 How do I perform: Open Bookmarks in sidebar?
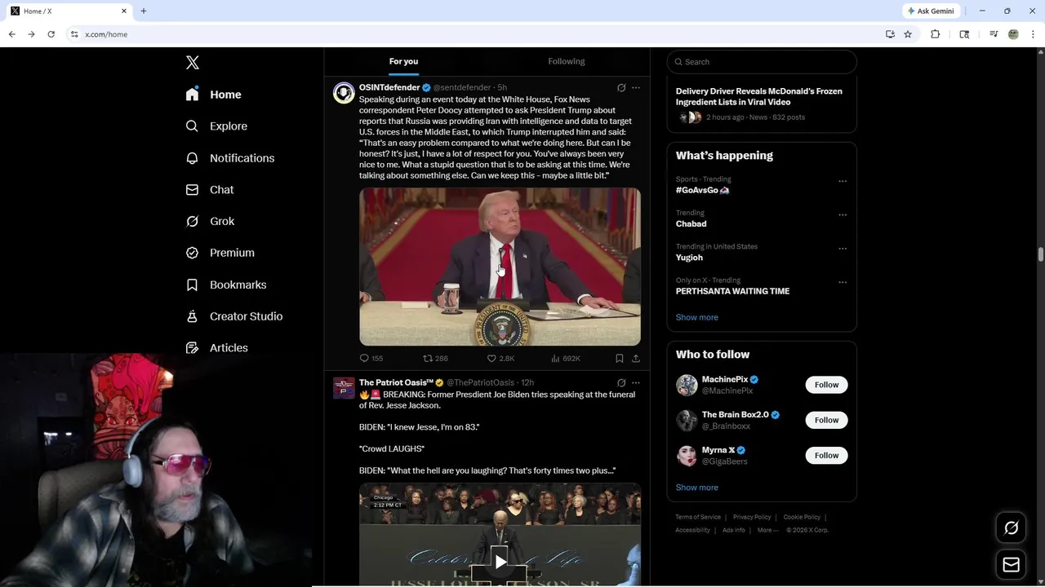[x=226, y=285]
